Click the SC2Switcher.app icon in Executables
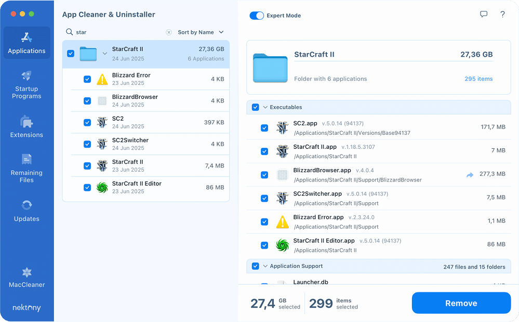The height and width of the screenshot is (322, 519). click(x=282, y=198)
